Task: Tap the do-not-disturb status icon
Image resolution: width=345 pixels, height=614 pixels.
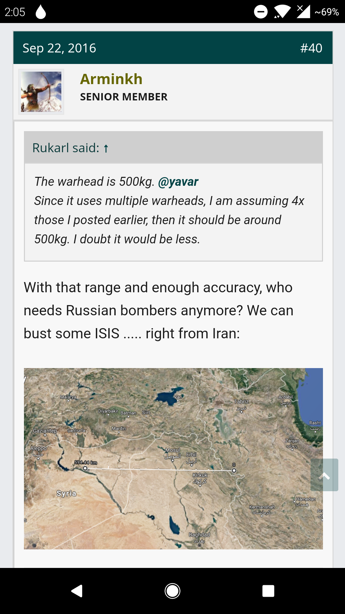Action: click(x=261, y=12)
